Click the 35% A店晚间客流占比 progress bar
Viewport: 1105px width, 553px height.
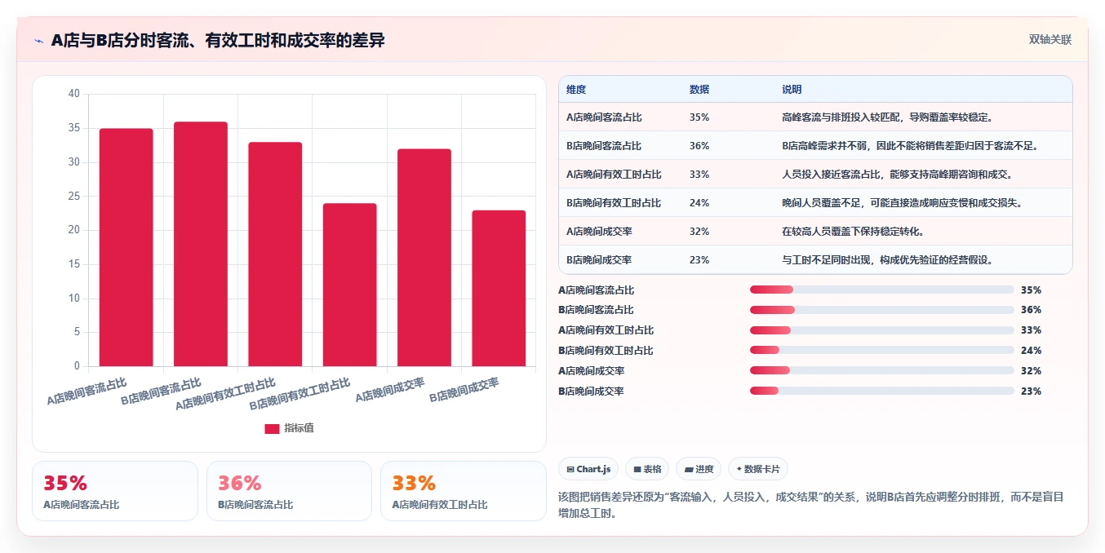tap(882, 290)
